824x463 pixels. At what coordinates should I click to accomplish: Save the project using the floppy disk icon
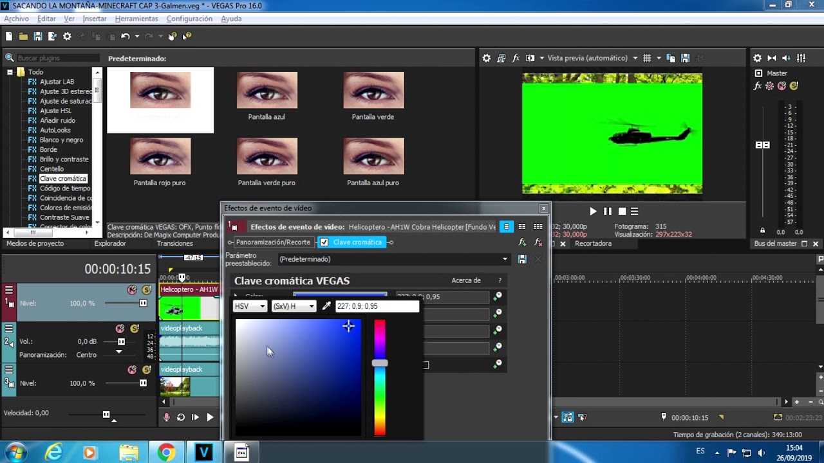(x=38, y=37)
